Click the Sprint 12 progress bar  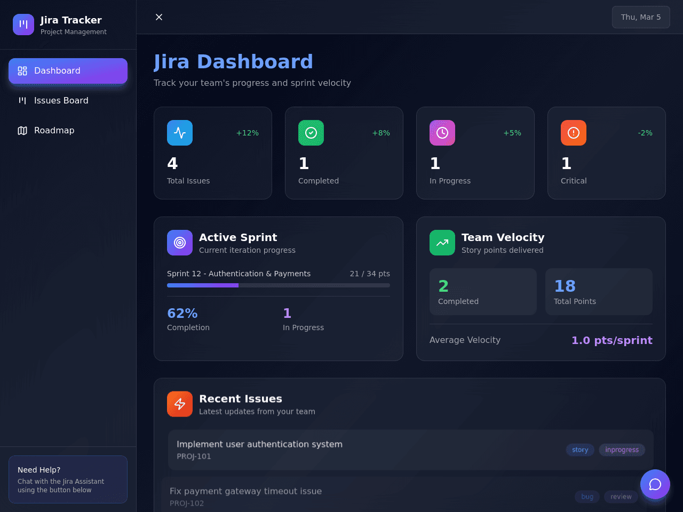click(279, 285)
